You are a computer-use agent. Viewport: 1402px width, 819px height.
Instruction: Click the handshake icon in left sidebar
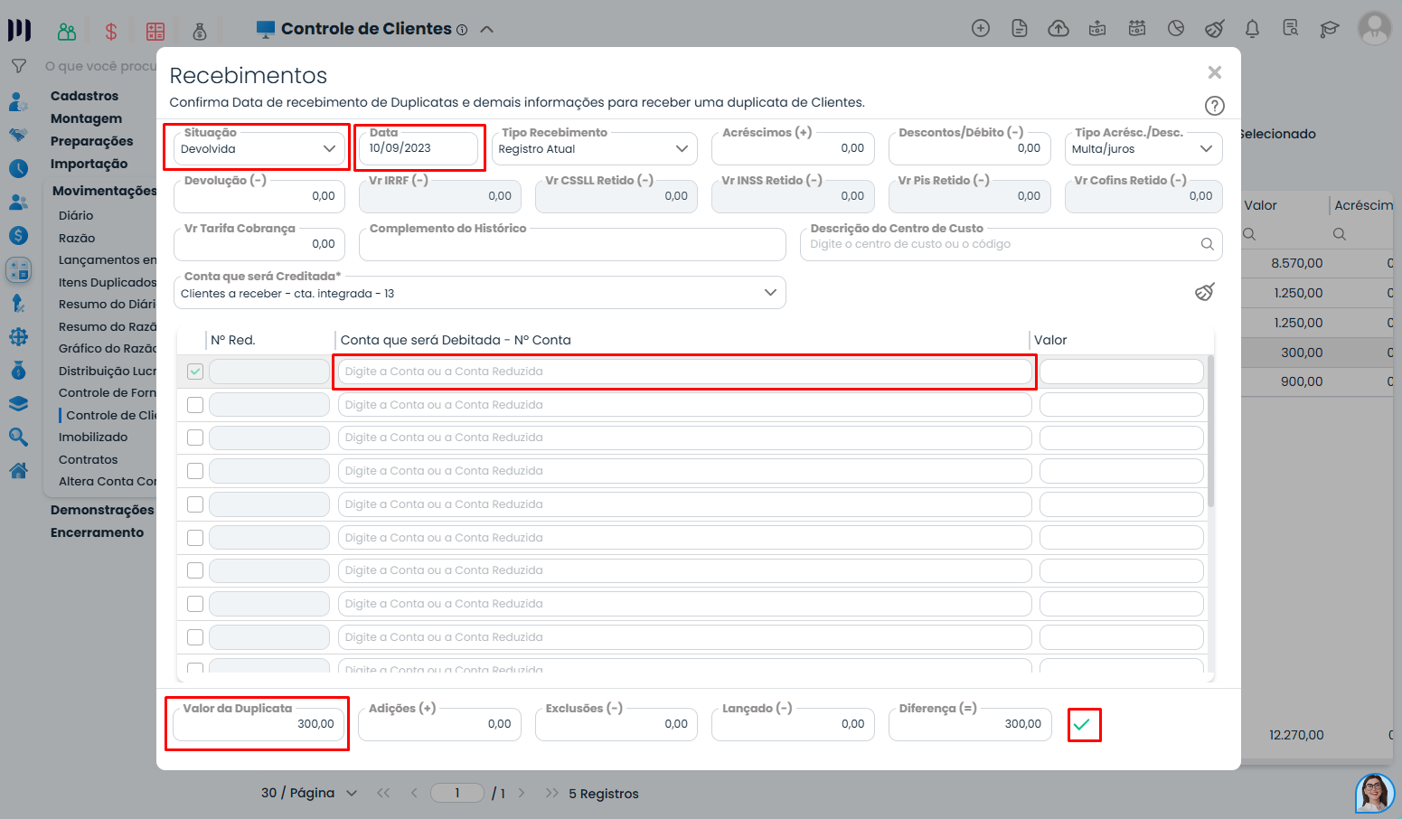[x=18, y=135]
